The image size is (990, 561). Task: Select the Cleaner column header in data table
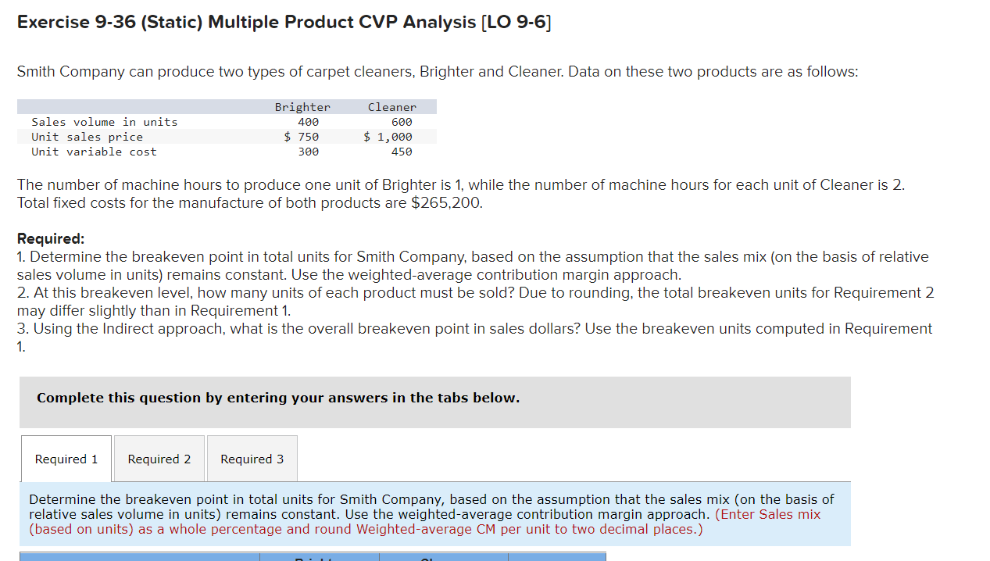392,107
